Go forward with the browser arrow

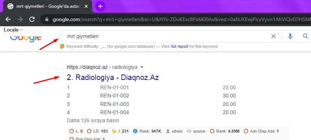coord(20,19)
